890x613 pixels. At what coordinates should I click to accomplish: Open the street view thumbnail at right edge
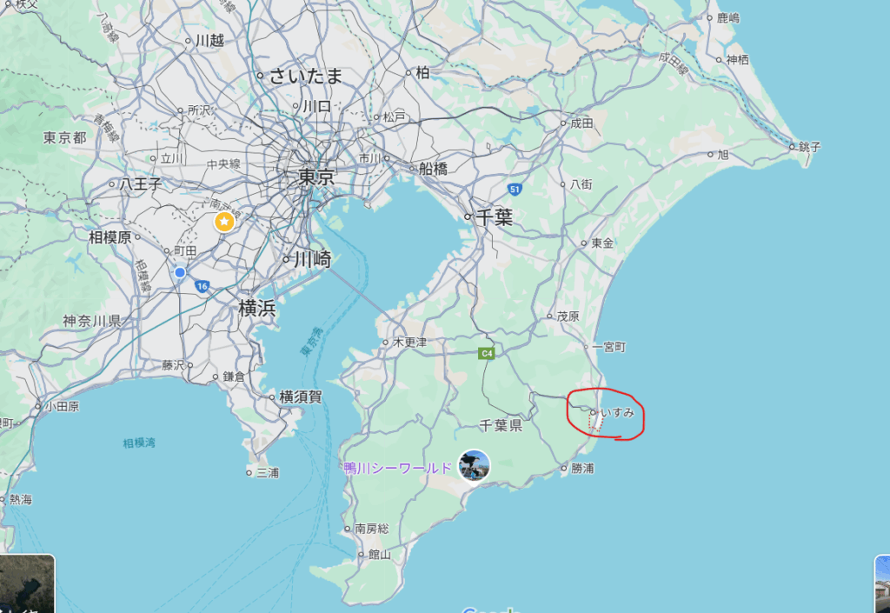click(x=883, y=584)
